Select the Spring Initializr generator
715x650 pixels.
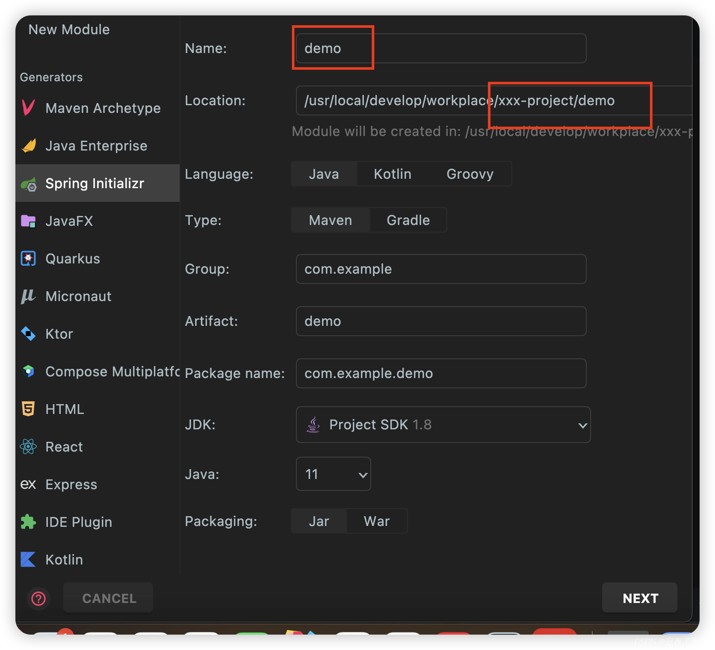(95, 183)
